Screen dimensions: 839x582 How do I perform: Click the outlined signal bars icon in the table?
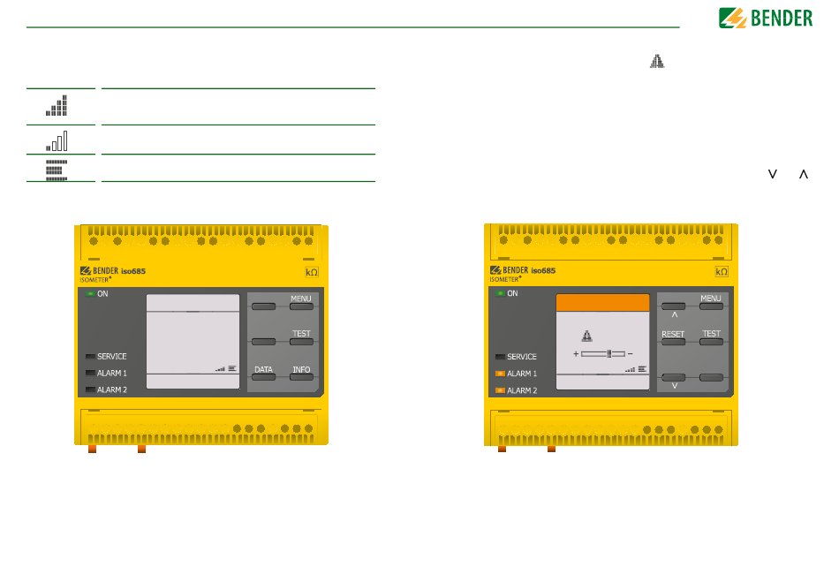(x=57, y=140)
